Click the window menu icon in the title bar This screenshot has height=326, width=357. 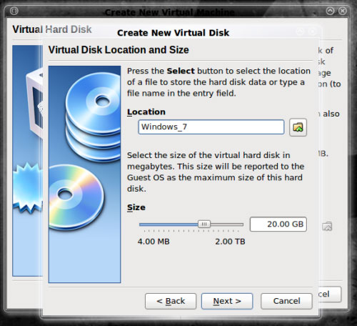pos(14,11)
